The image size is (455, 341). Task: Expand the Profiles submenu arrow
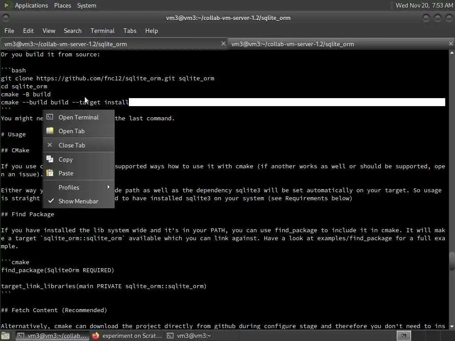pos(108,187)
